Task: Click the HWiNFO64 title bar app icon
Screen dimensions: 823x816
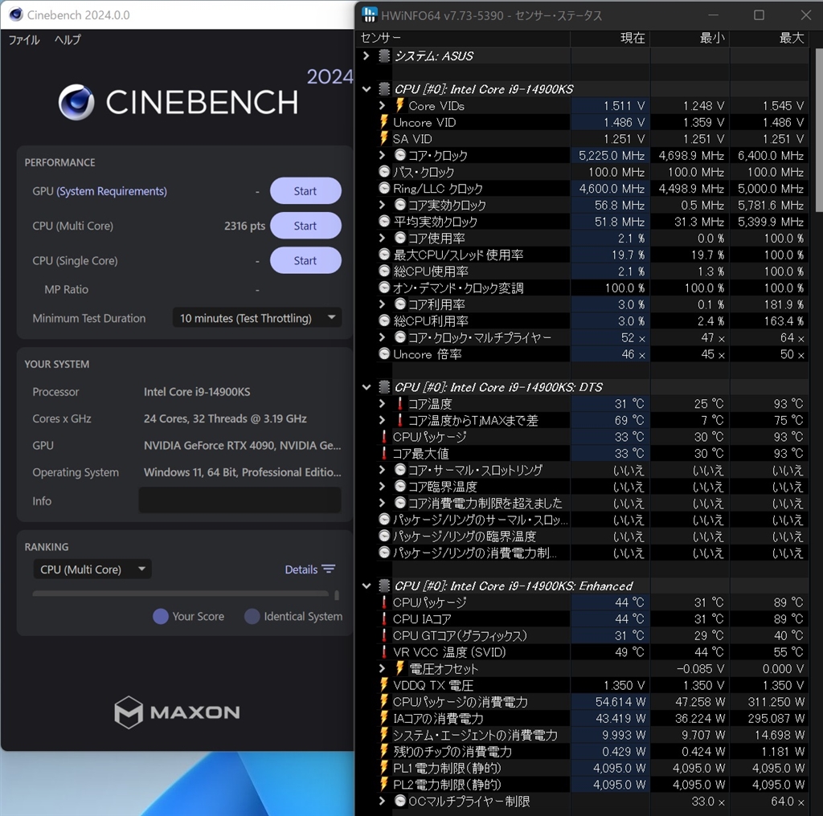Action: [x=369, y=14]
